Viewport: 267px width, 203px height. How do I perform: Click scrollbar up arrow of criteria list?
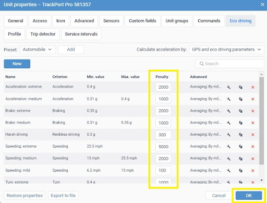point(261,75)
